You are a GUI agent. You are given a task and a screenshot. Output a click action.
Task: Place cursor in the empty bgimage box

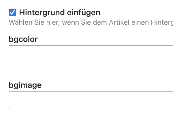click(x=91, y=100)
